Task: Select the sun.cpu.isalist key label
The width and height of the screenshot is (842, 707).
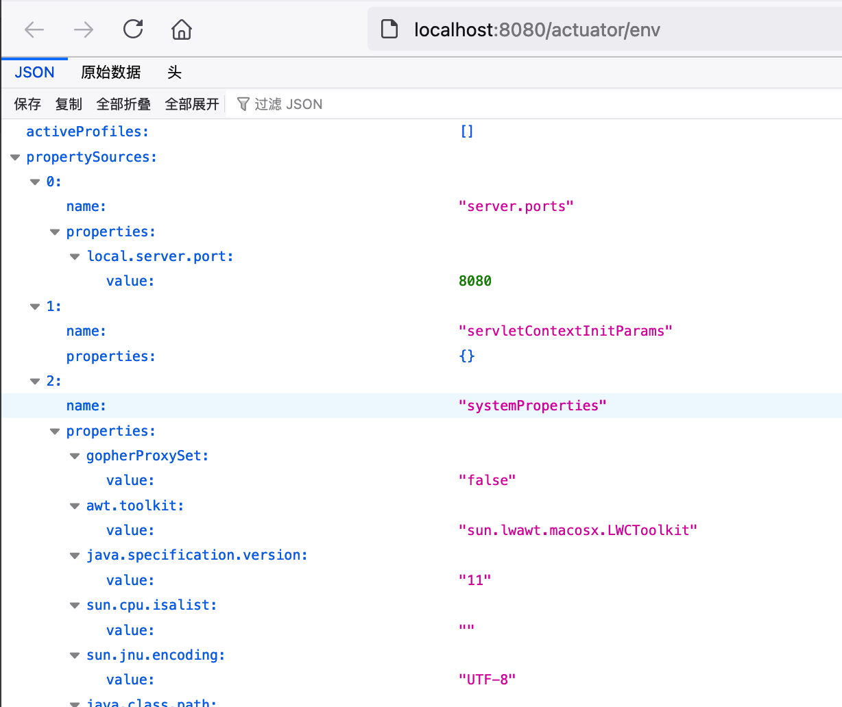Action: pyautogui.click(x=152, y=605)
